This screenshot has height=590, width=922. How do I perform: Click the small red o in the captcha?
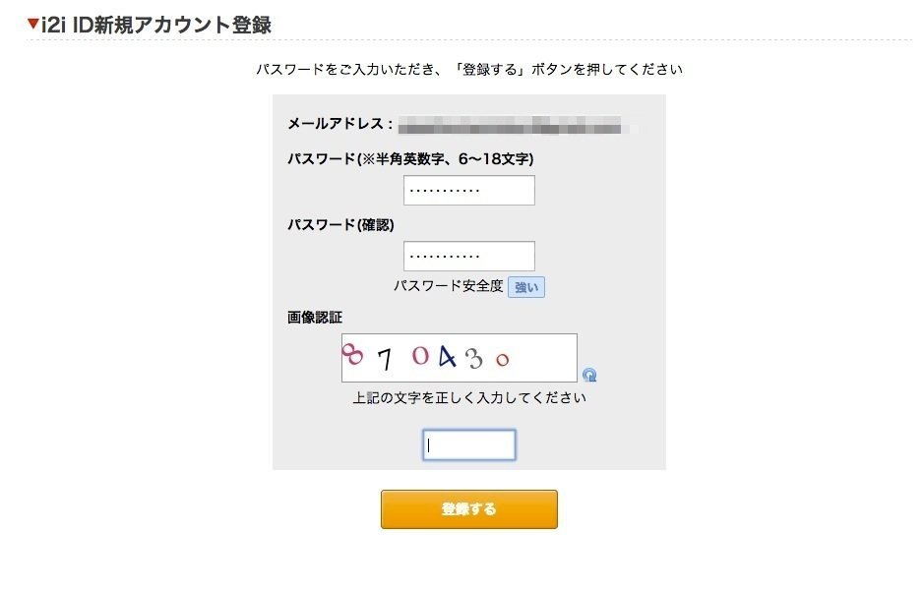(502, 361)
